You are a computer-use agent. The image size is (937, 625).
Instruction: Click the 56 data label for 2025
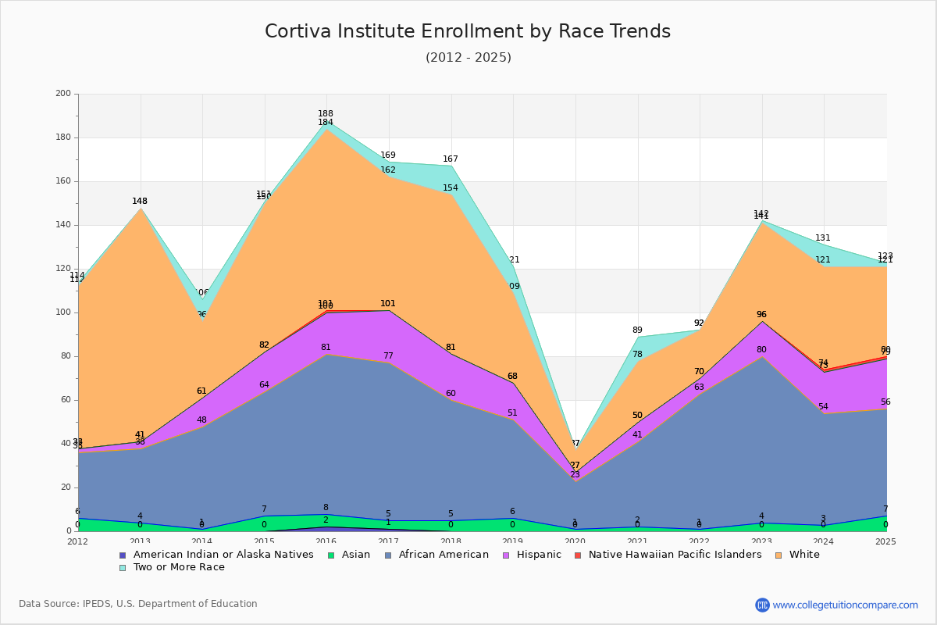(x=885, y=402)
